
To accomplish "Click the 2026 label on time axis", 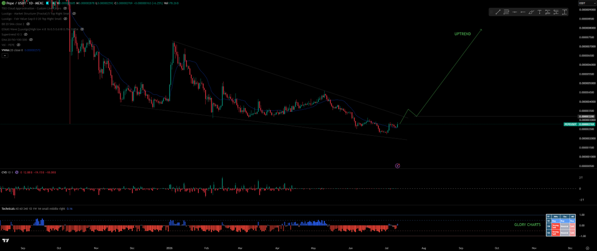I will (x=169, y=248).
